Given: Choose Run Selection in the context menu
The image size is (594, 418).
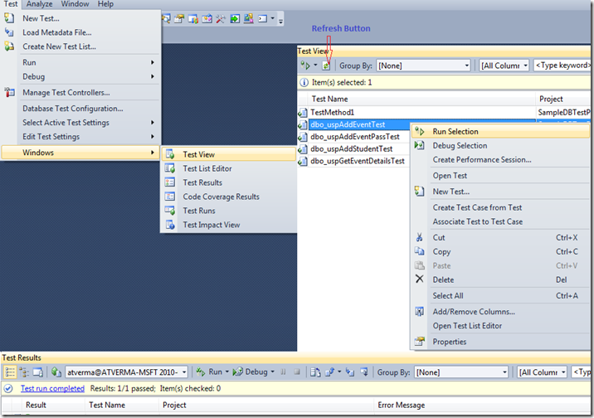Looking at the screenshot, I should [x=455, y=131].
